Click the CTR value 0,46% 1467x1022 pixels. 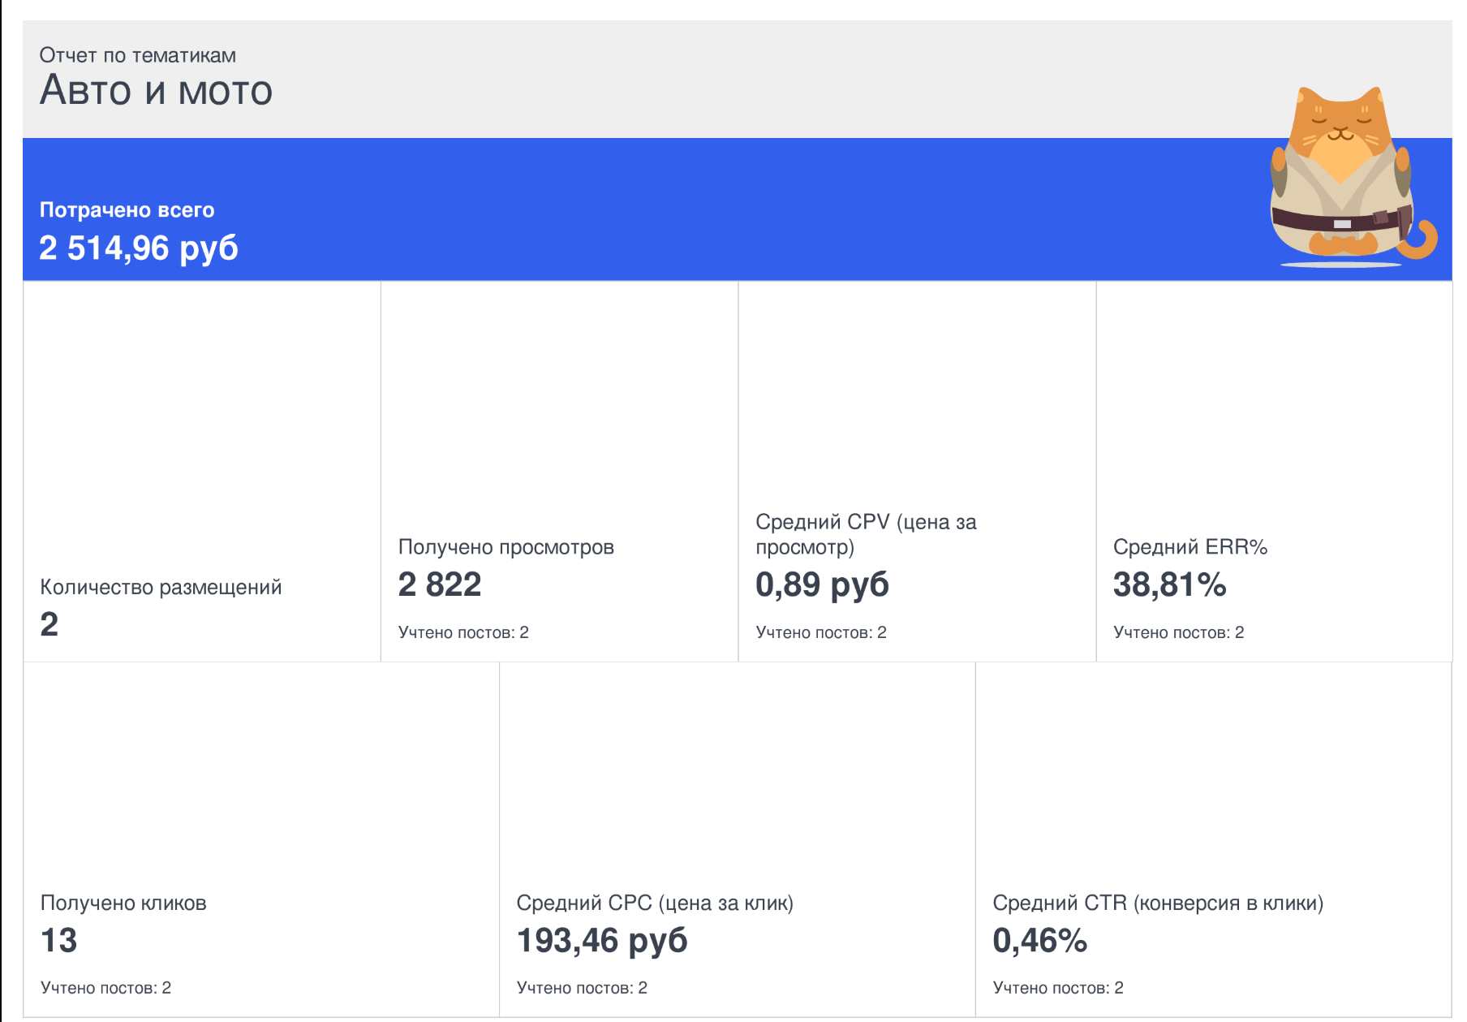[x=1039, y=940]
